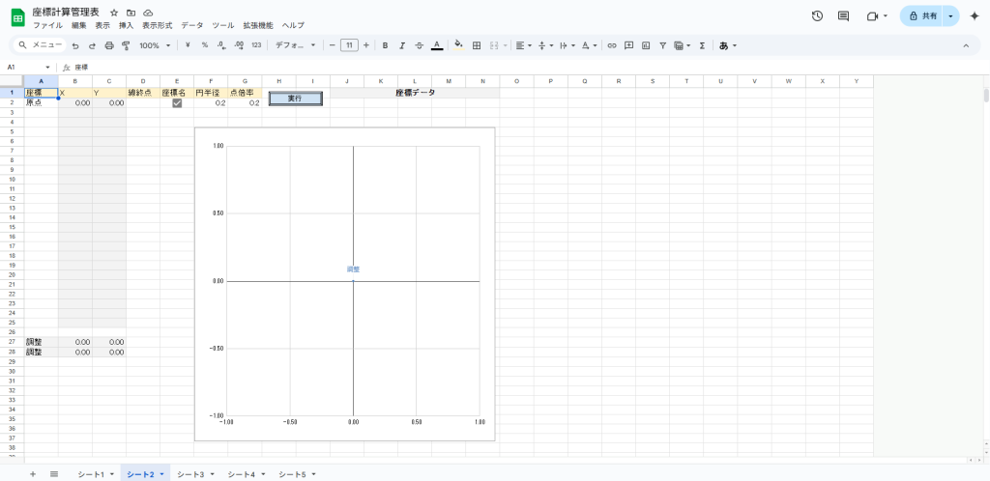
Task: Open the 挿入 menu
Action: pyautogui.click(x=127, y=26)
